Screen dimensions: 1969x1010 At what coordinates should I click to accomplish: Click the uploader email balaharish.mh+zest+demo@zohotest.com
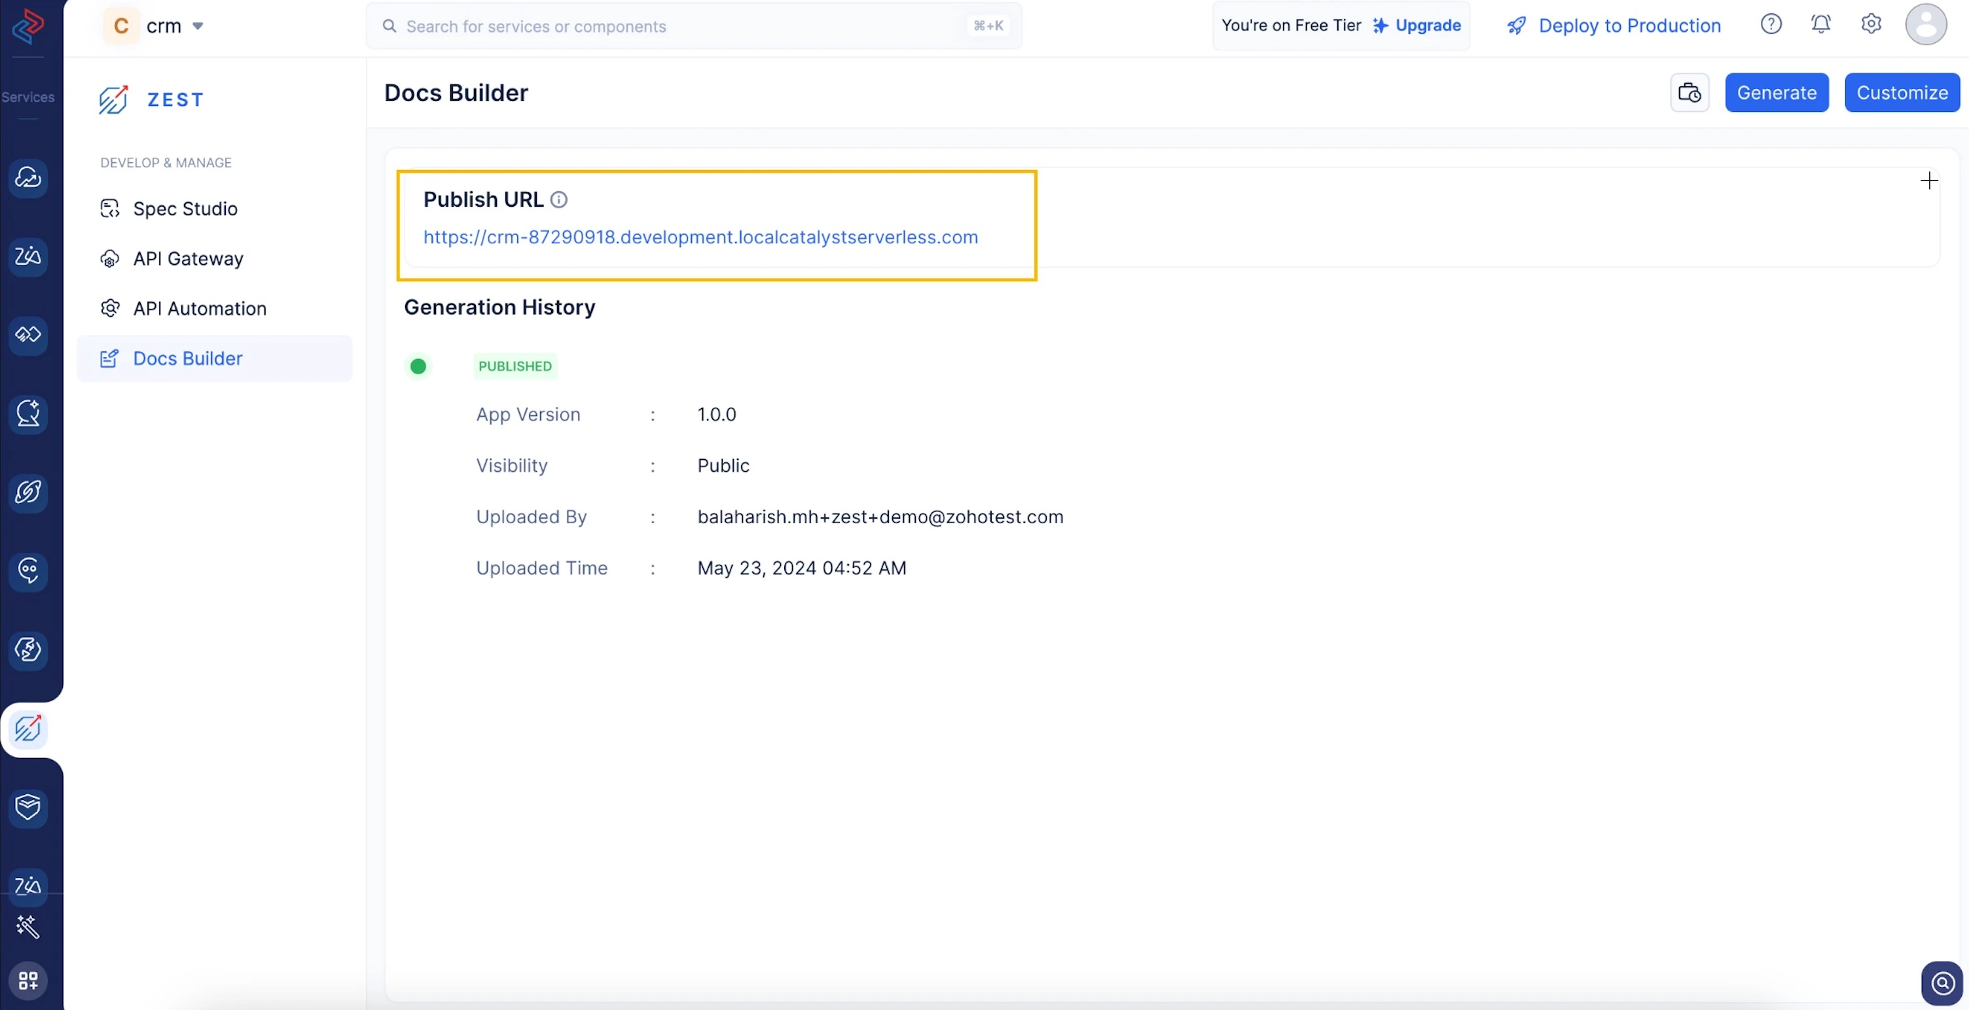[880, 517]
